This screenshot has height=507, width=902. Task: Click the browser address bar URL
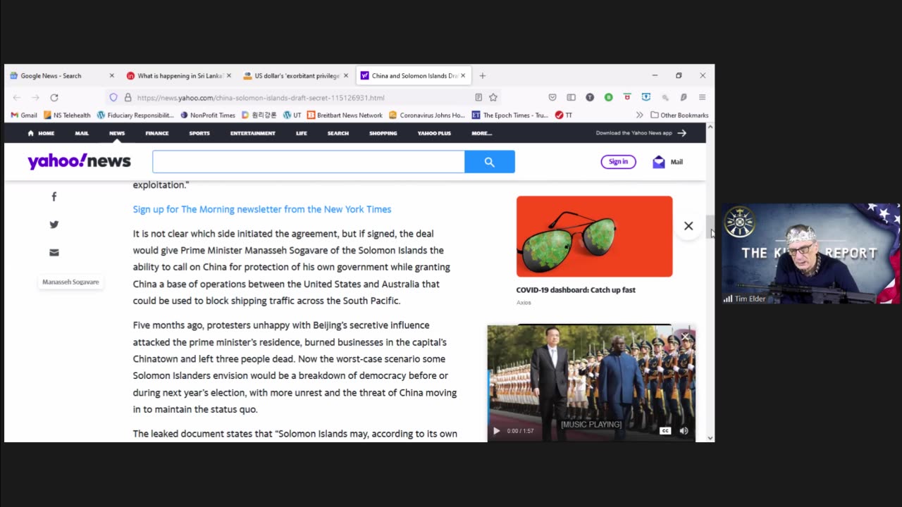[261, 98]
